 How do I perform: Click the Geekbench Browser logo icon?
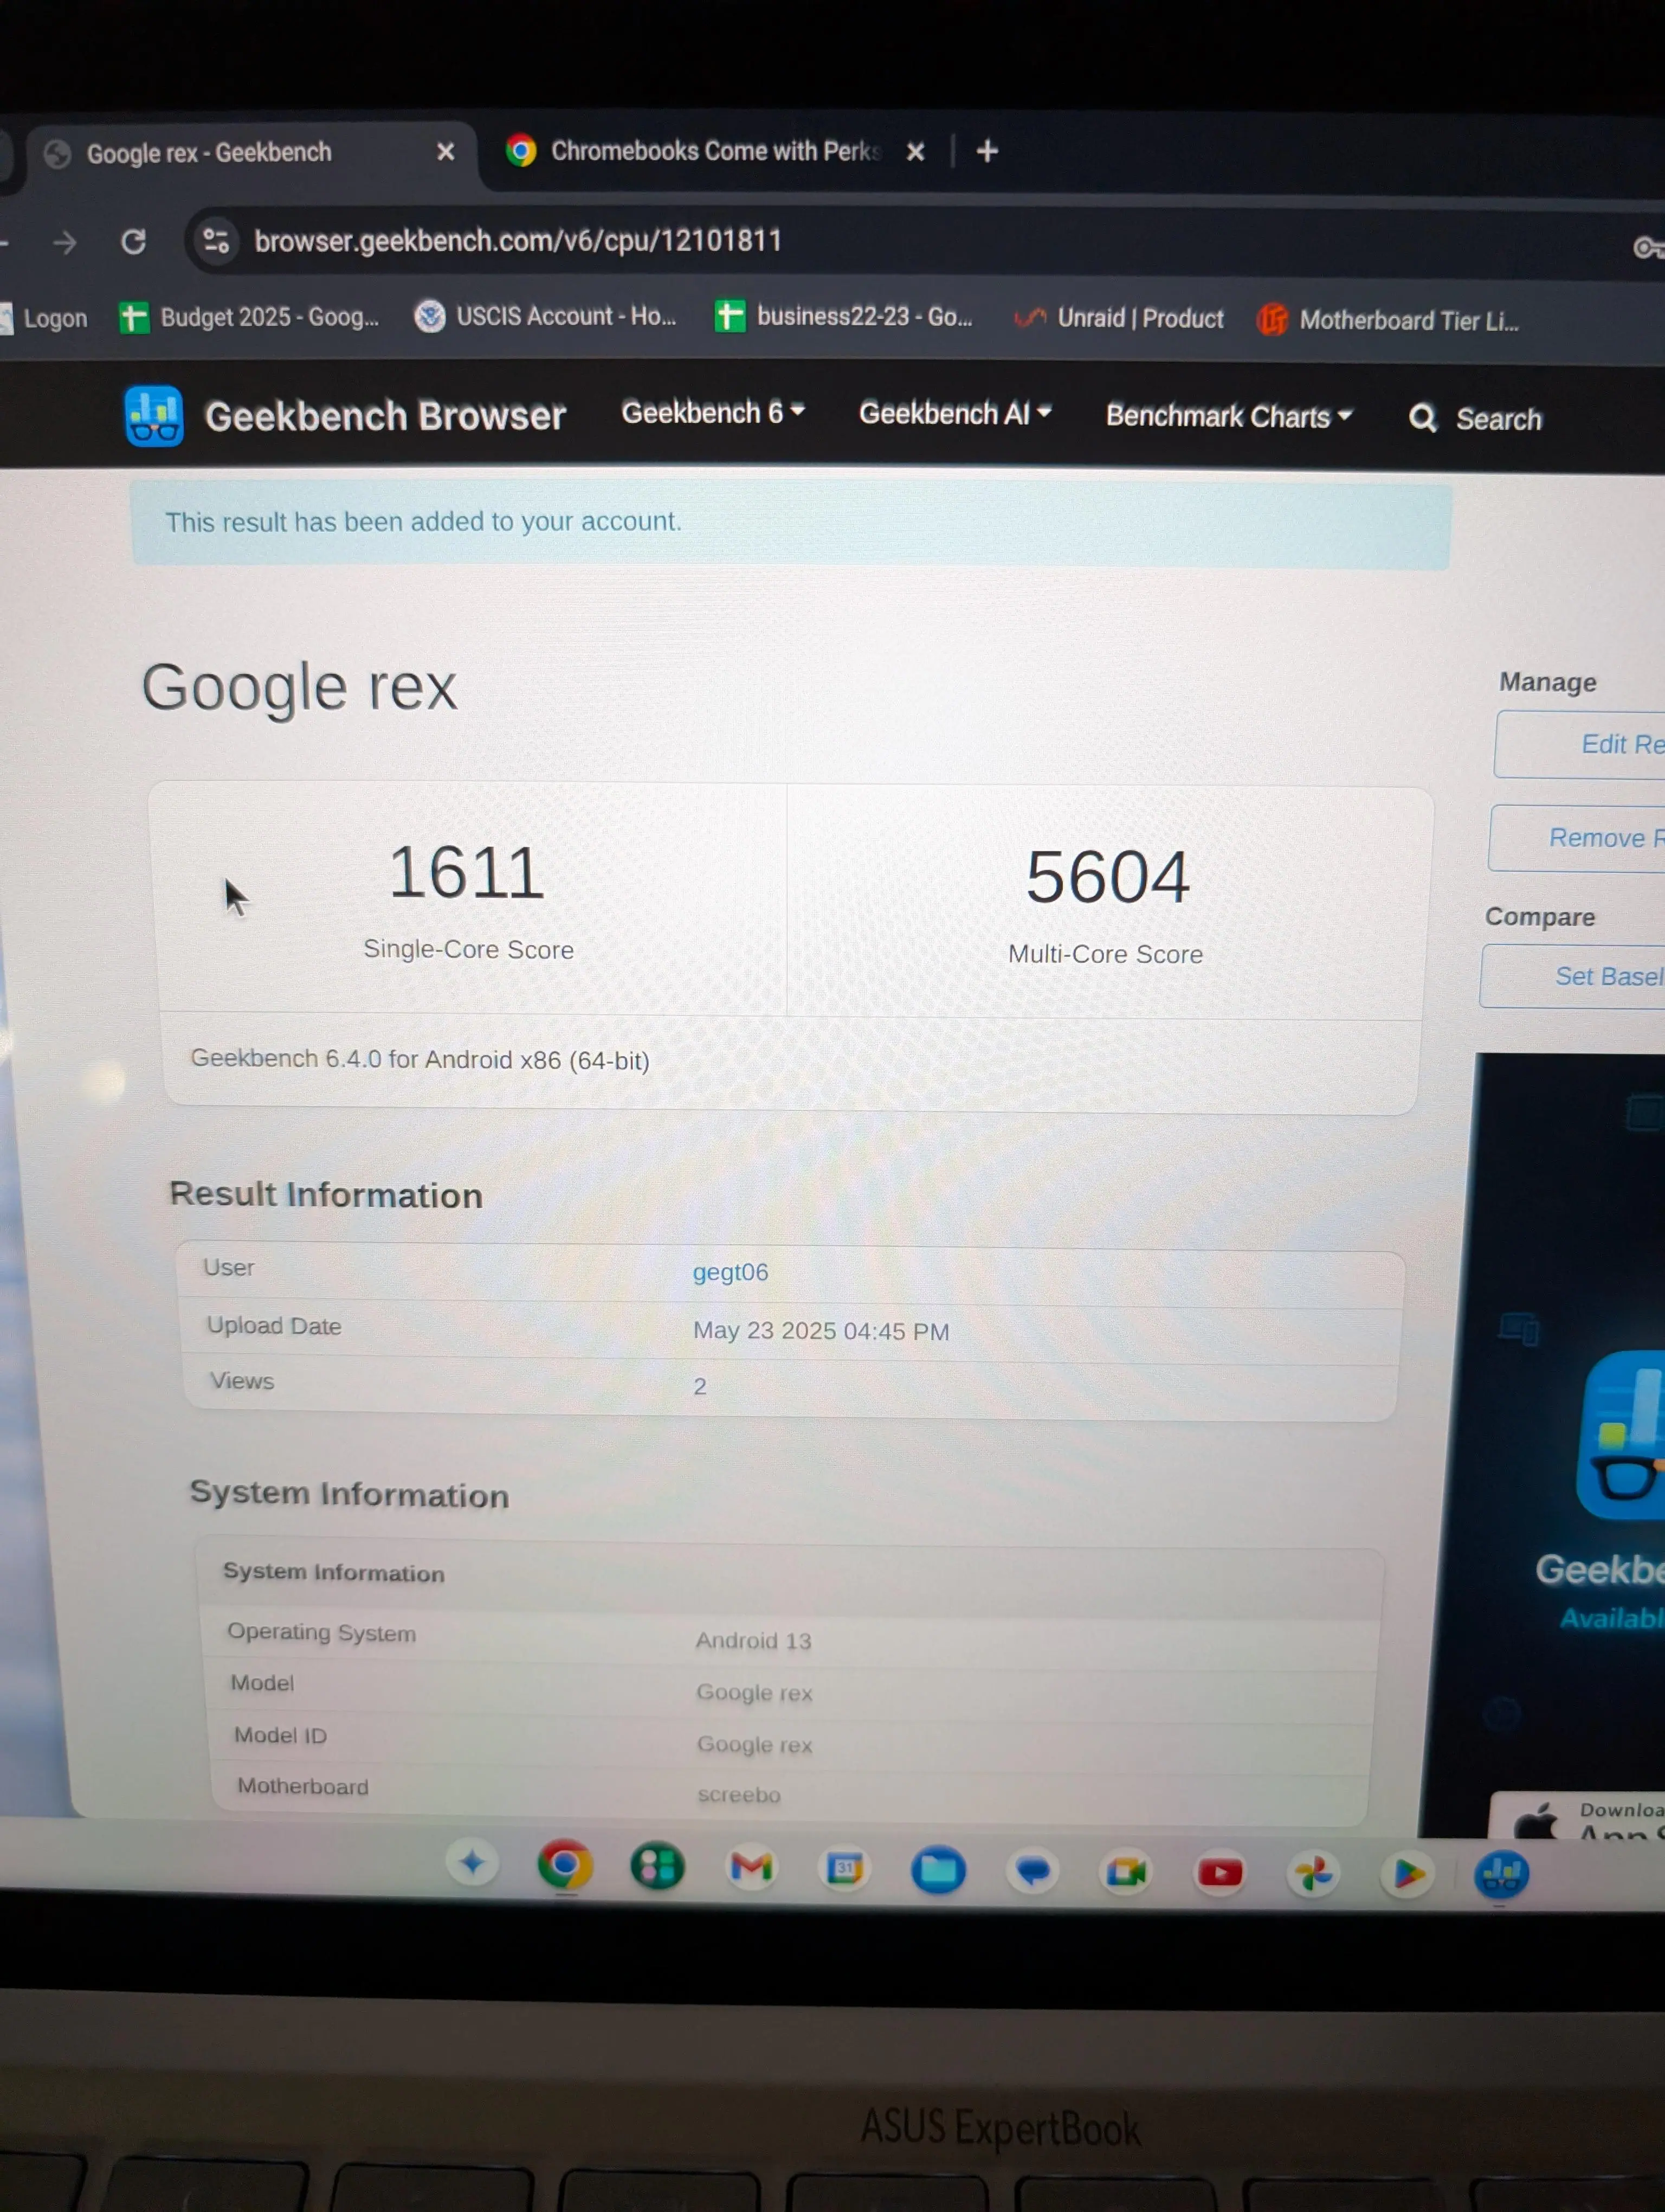click(153, 415)
